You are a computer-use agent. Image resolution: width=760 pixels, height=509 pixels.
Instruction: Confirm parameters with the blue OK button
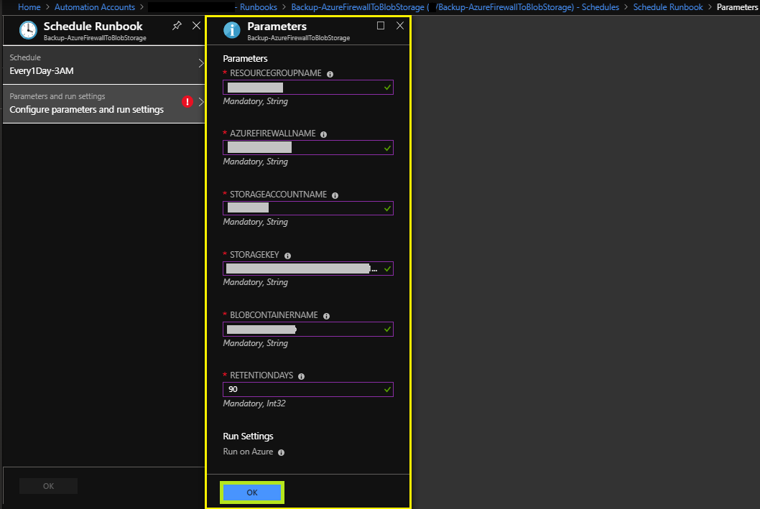[252, 492]
